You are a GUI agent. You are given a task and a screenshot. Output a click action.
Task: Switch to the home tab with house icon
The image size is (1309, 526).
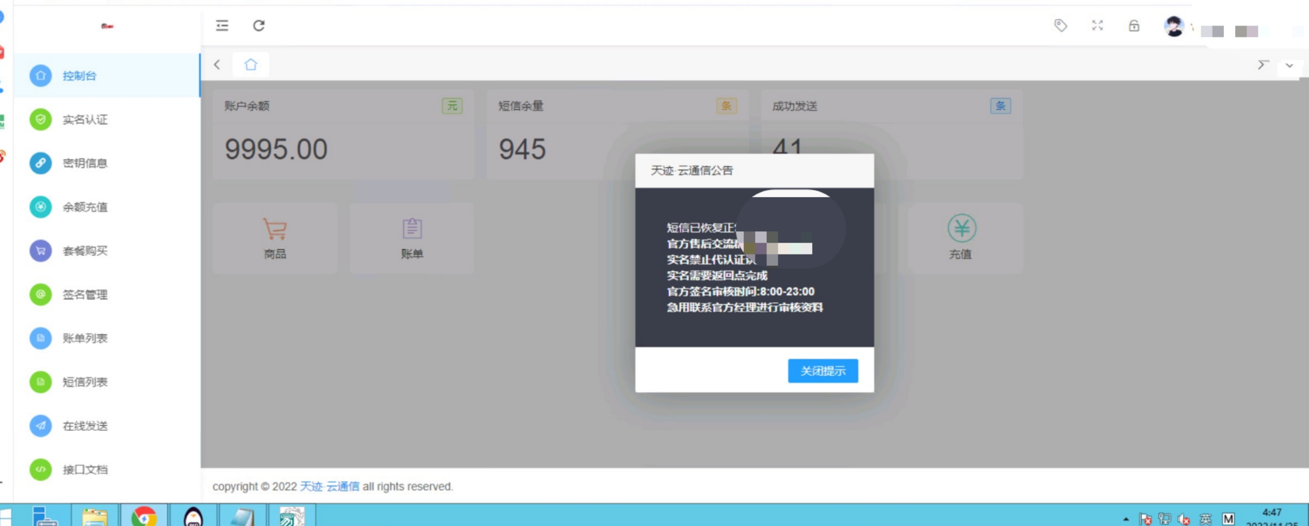coord(251,64)
